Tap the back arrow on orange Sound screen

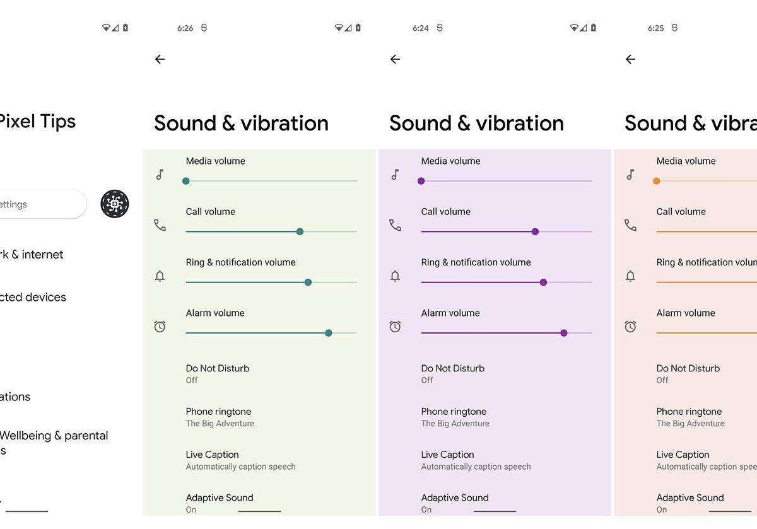tap(630, 59)
